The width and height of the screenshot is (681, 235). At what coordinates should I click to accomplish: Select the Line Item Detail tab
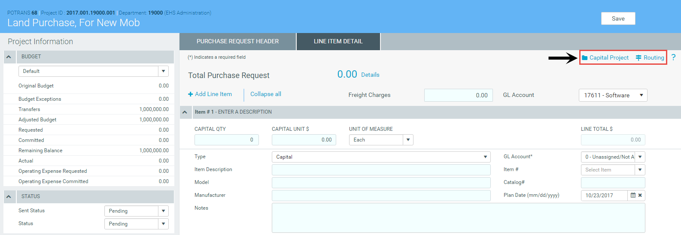click(338, 42)
